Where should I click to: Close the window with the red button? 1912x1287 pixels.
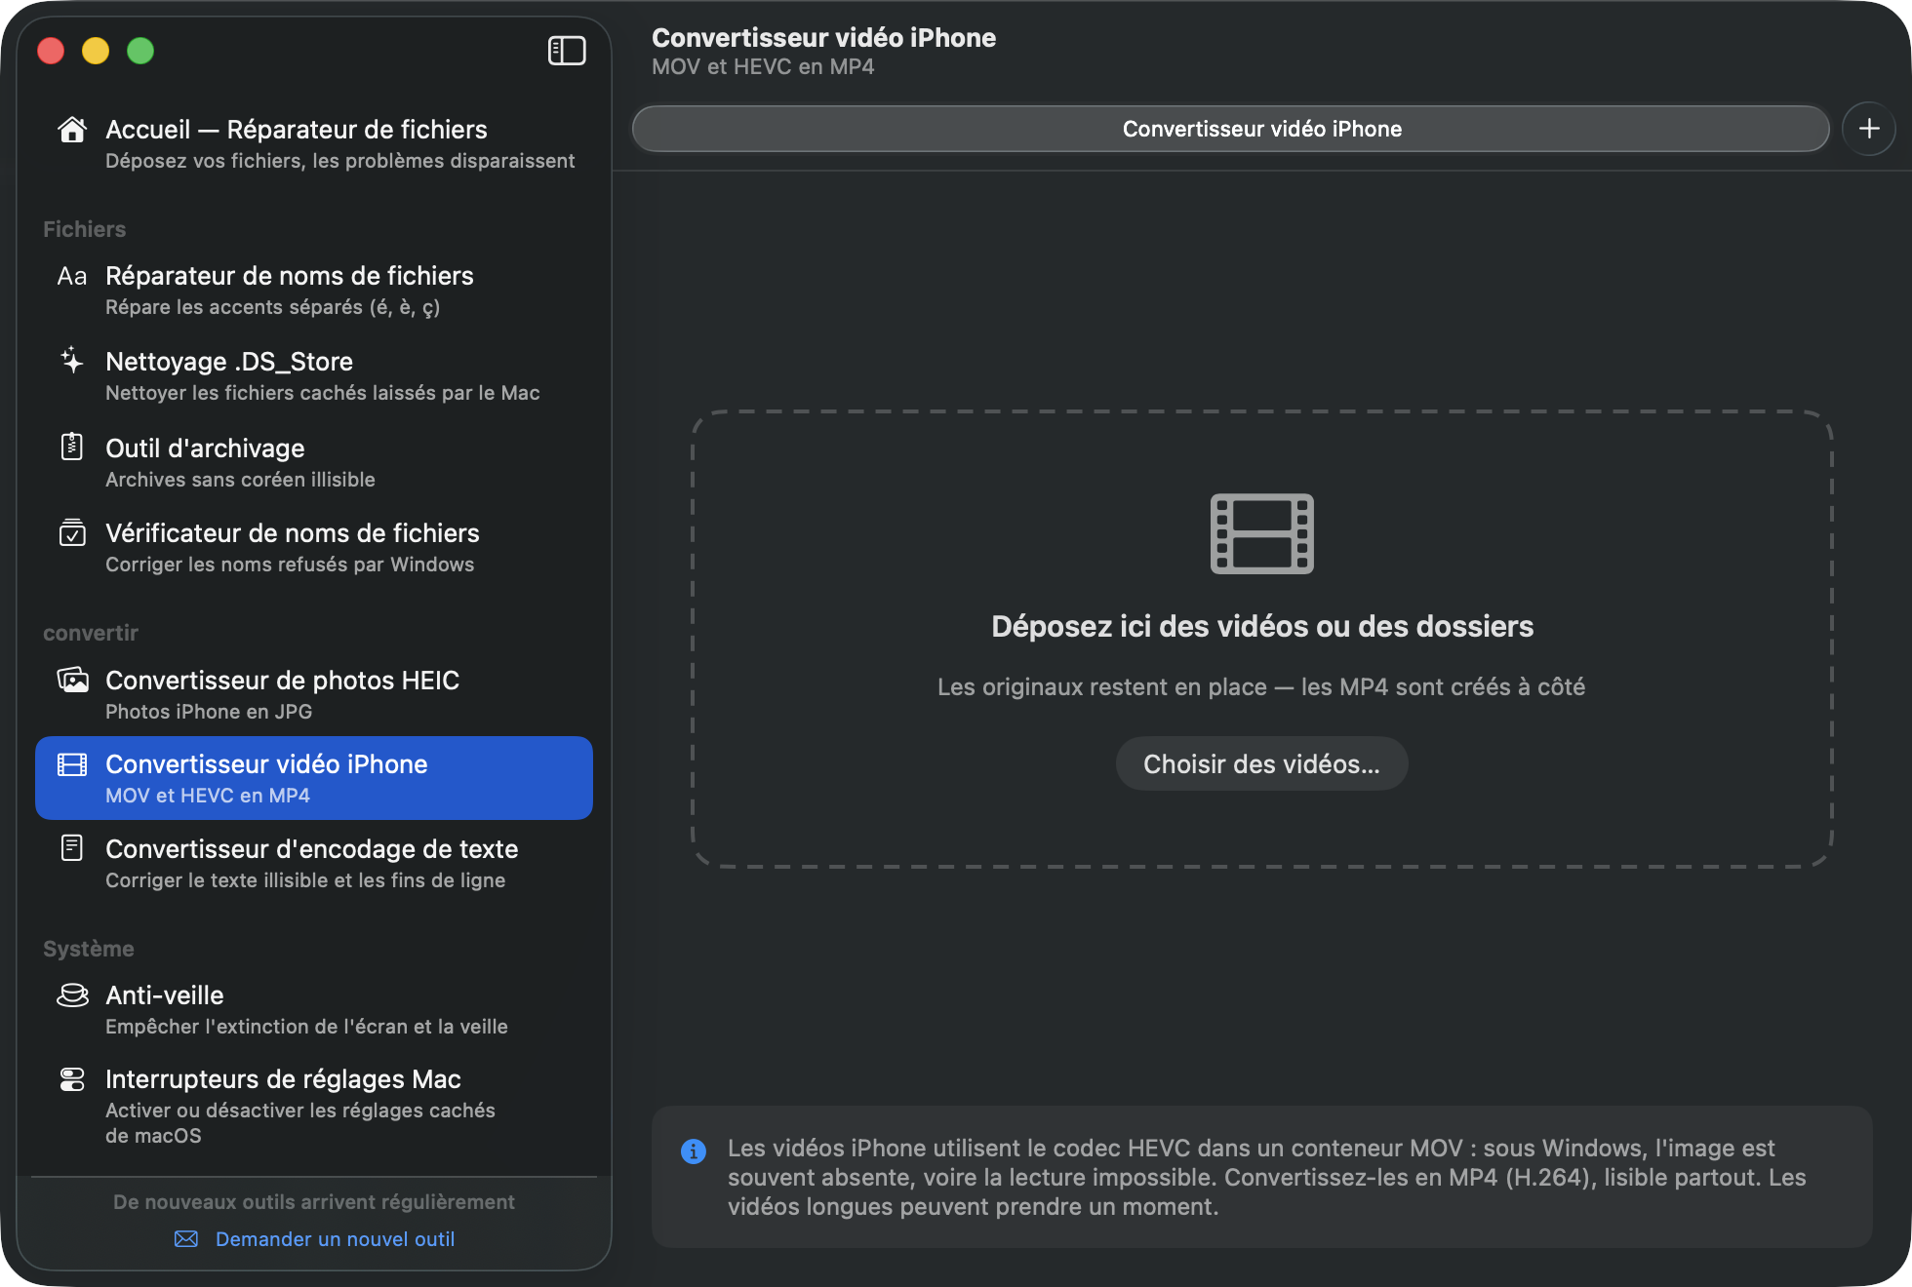[x=51, y=51]
